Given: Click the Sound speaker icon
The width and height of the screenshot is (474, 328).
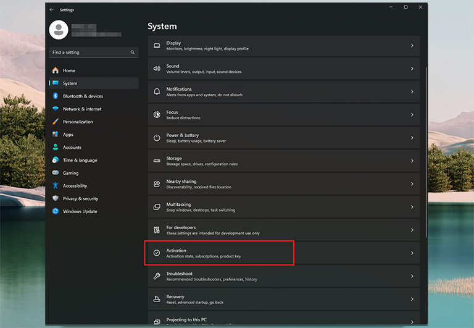Looking at the screenshot, I should click(x=157, y=69).
